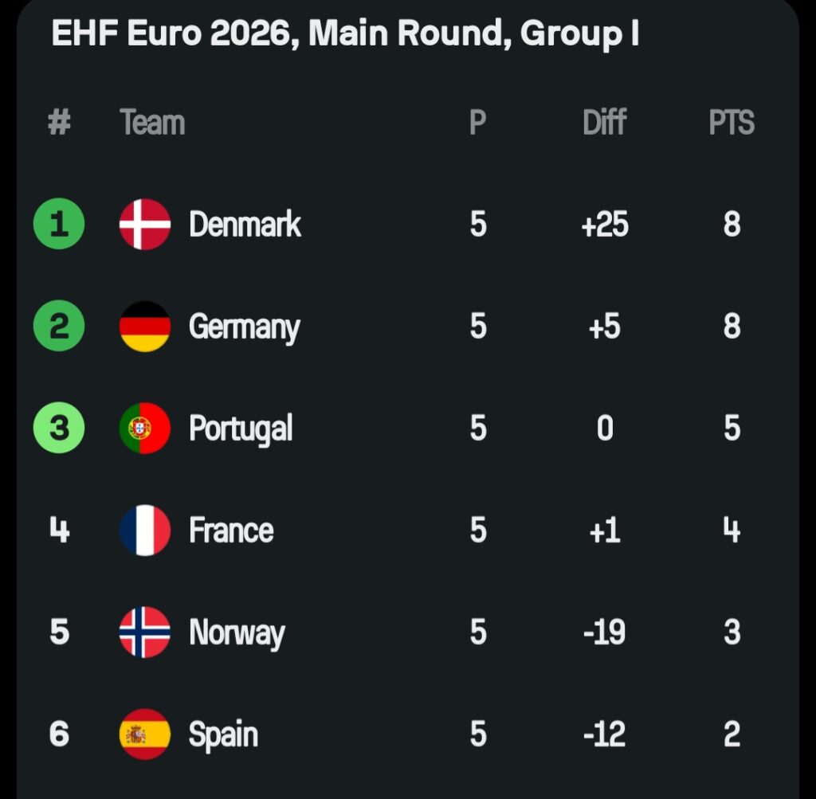Click the EHF Euro 2026 group title
Screen dimensions: 816x799
click(x=345, y=35)
